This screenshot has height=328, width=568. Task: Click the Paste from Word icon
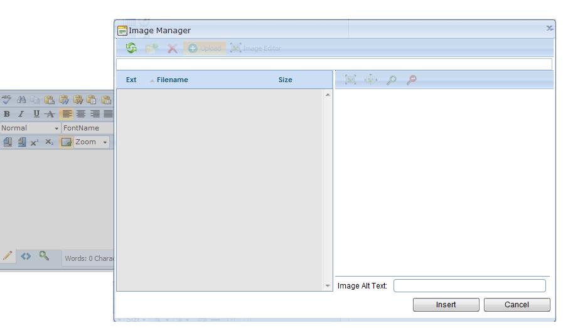[64, 100]
